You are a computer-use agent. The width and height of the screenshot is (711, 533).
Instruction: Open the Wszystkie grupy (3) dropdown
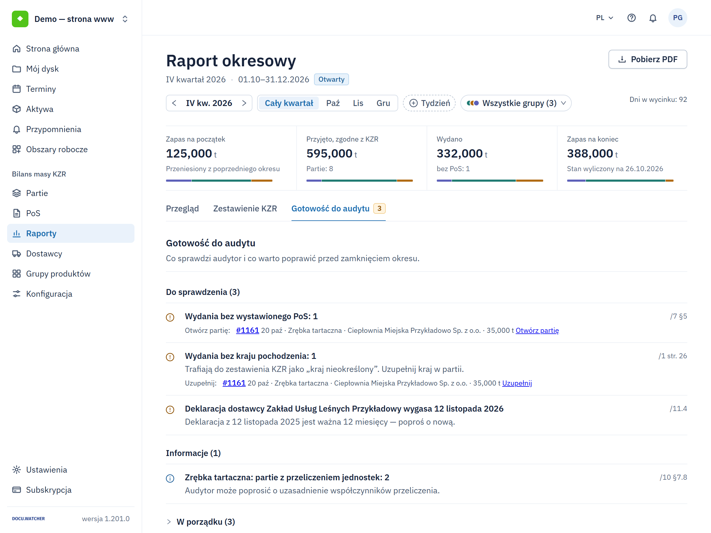515,103
